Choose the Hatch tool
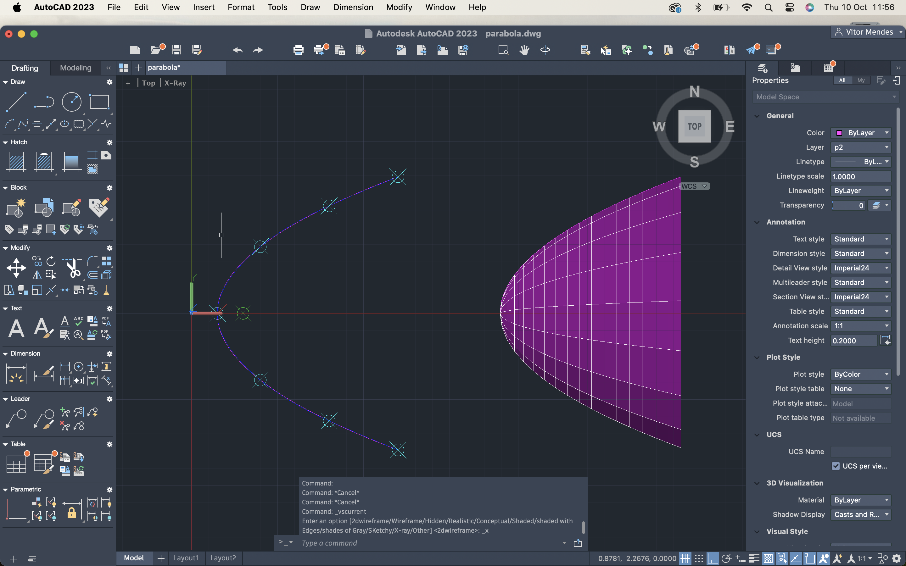The height and width of the screenshot is (566, 906). coord(16,162)
